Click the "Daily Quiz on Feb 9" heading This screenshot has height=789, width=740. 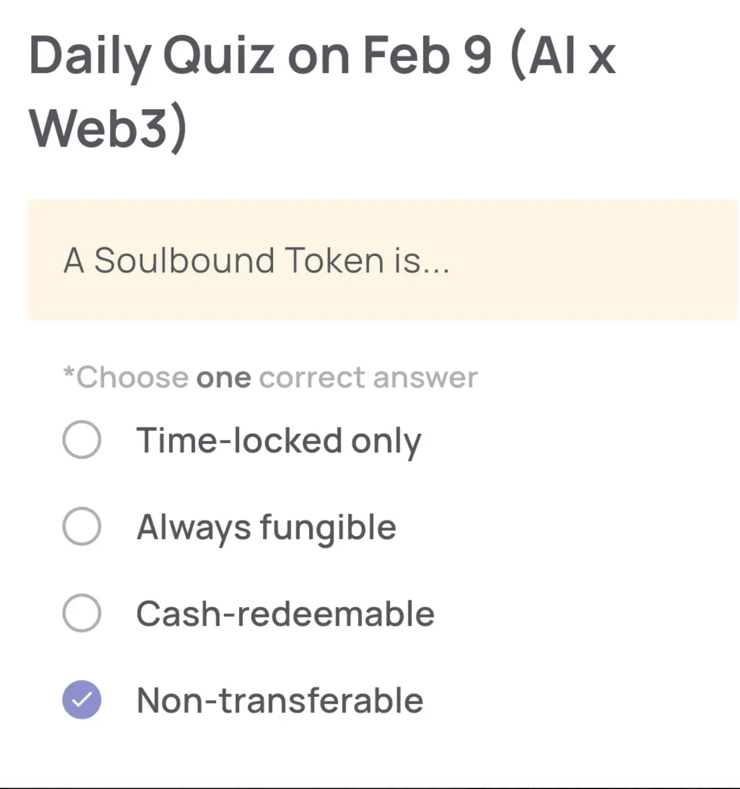261,56
